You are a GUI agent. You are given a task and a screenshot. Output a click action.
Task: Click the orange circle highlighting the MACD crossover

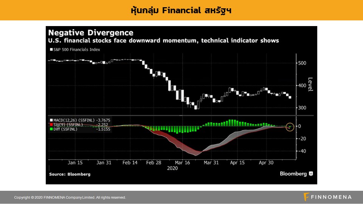click(x=290, y=127)
